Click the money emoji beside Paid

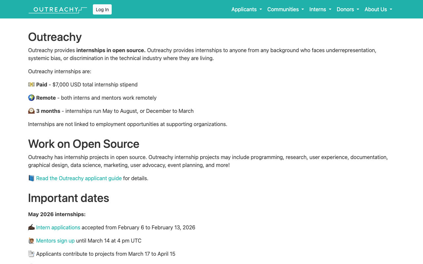click(31, 84)
